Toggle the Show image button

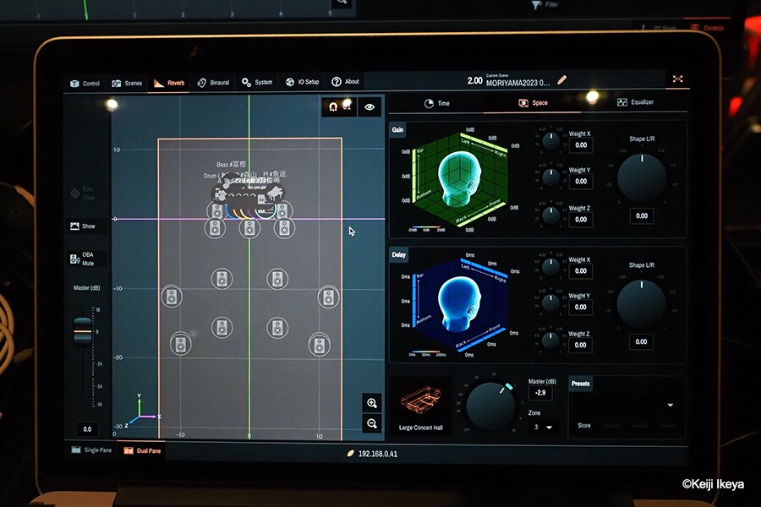point(83,226)
